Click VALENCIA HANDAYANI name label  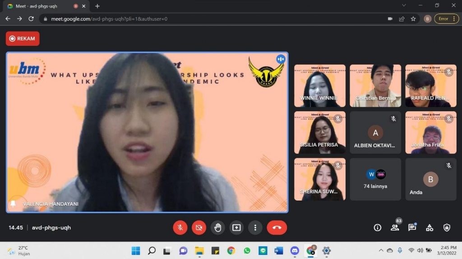click(51, 204)
